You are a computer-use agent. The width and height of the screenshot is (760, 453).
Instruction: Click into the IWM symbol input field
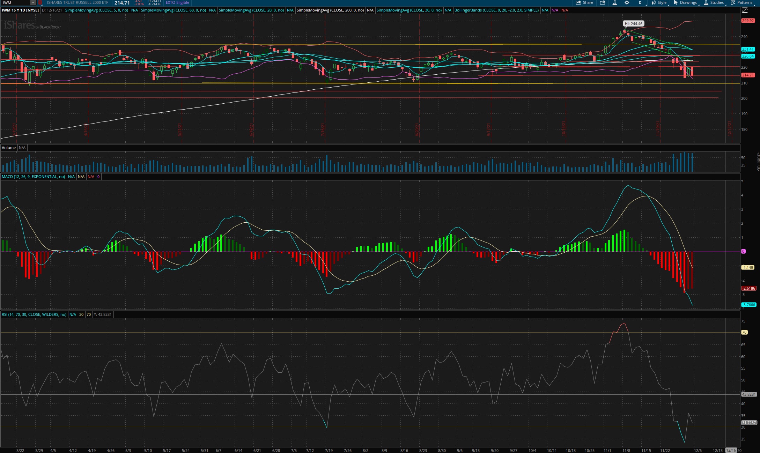coord(16,2)
